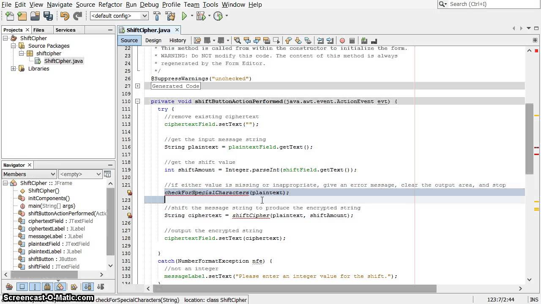541x304 pixels.
Task: Open the <empty> filter dropdown in Navigator
Action: [80, 174]
